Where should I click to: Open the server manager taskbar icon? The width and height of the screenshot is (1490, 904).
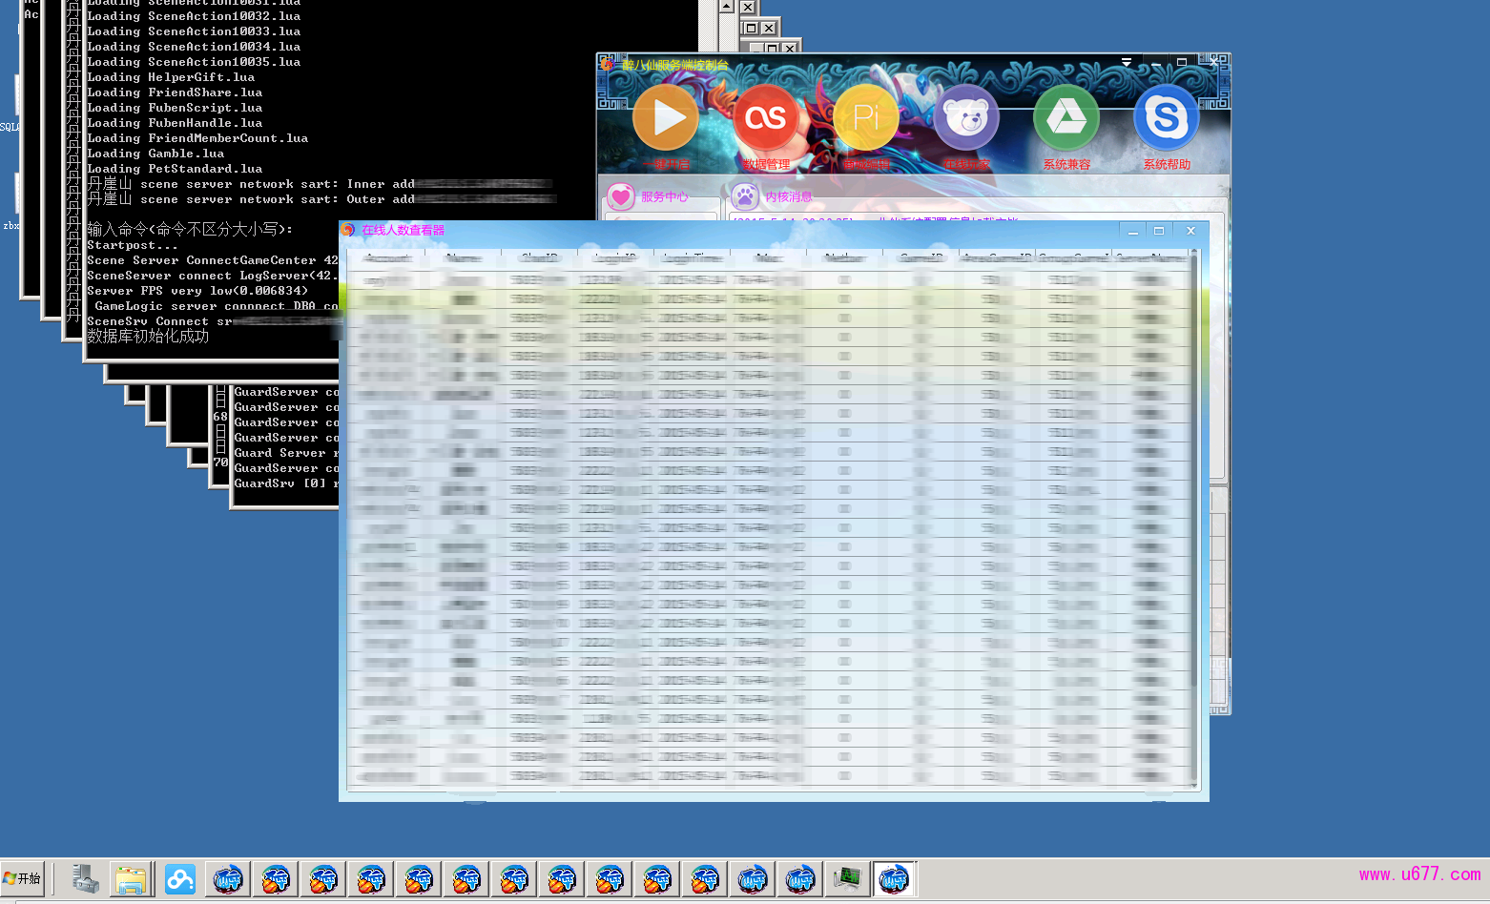click(x=85, y=879)
